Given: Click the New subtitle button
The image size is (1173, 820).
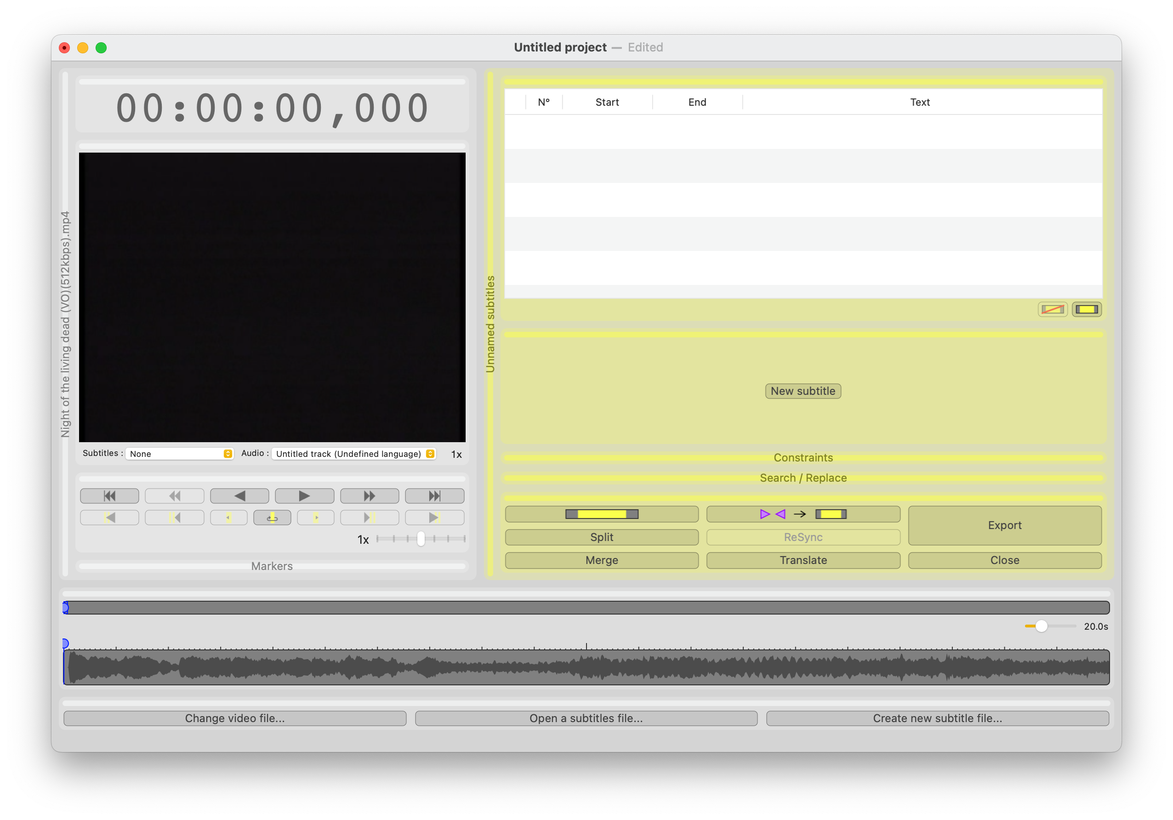Looking at the screenshot, I should pos(803,391).
